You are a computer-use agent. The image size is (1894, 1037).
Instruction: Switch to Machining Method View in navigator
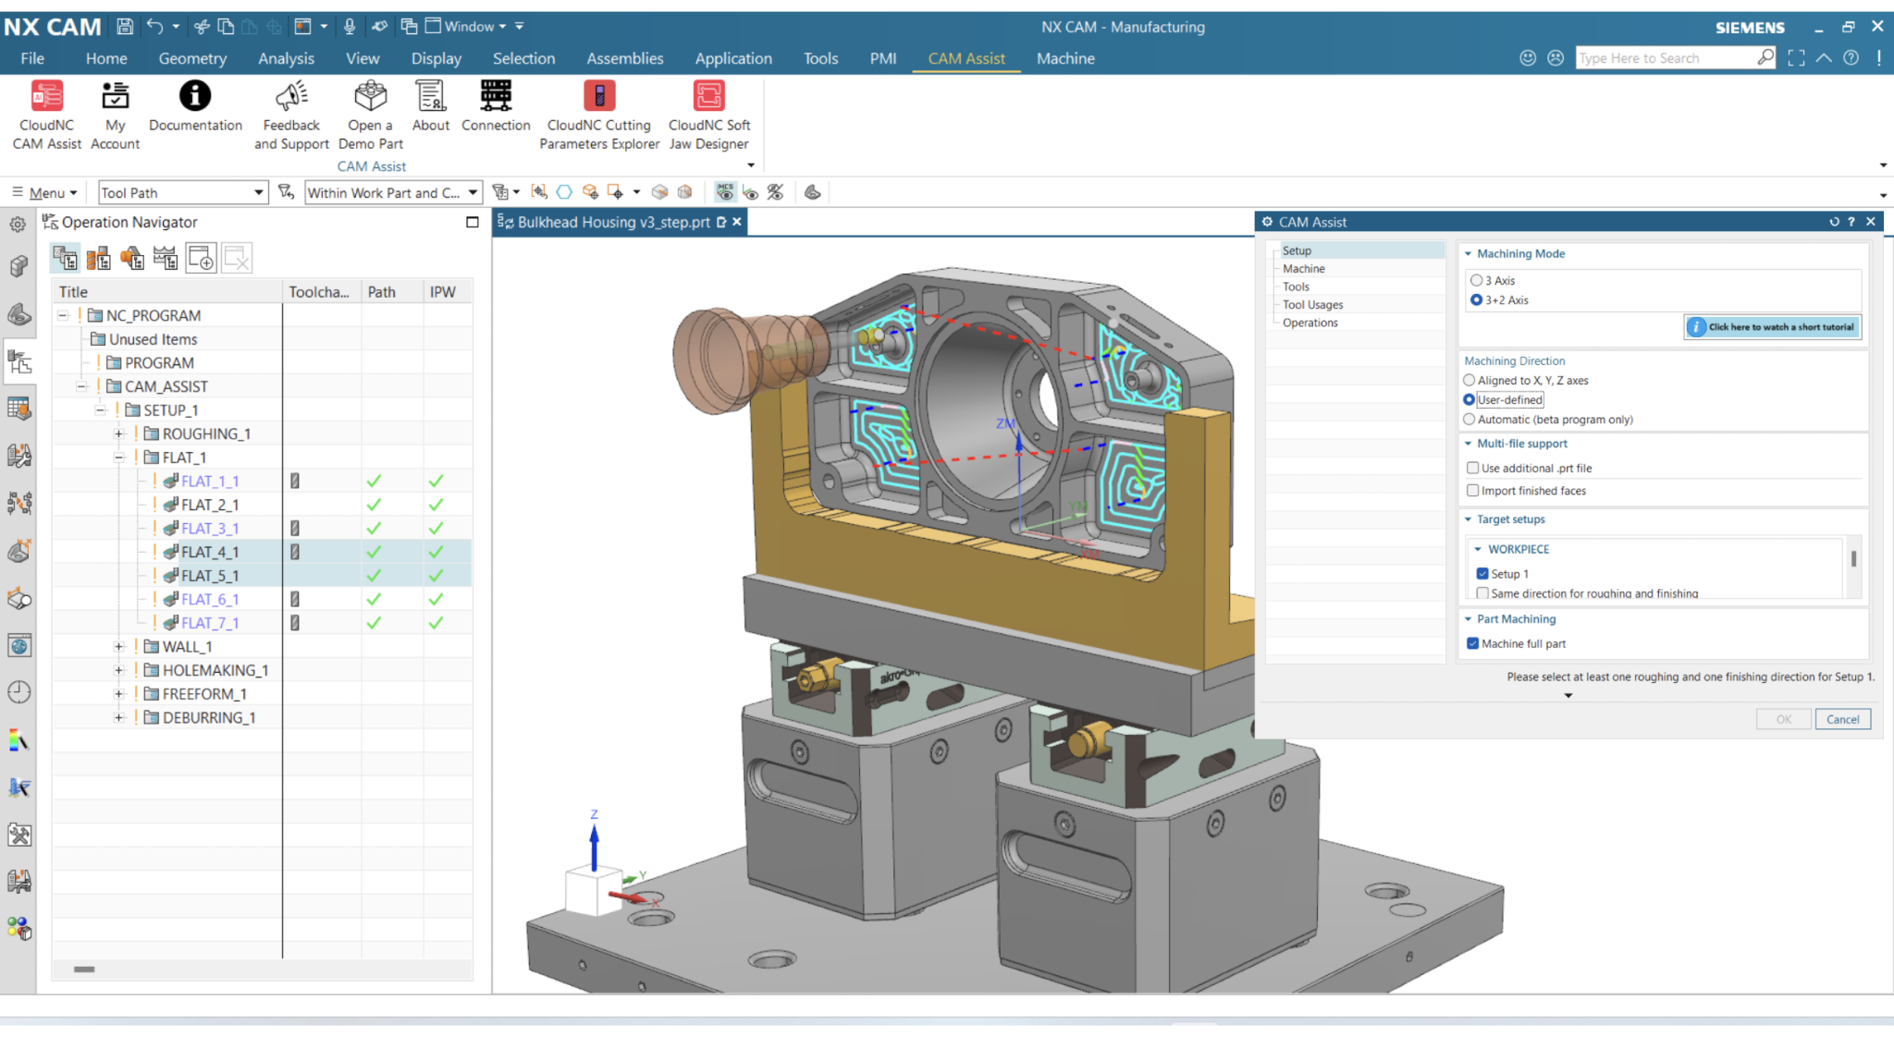(x=166, y=258)
